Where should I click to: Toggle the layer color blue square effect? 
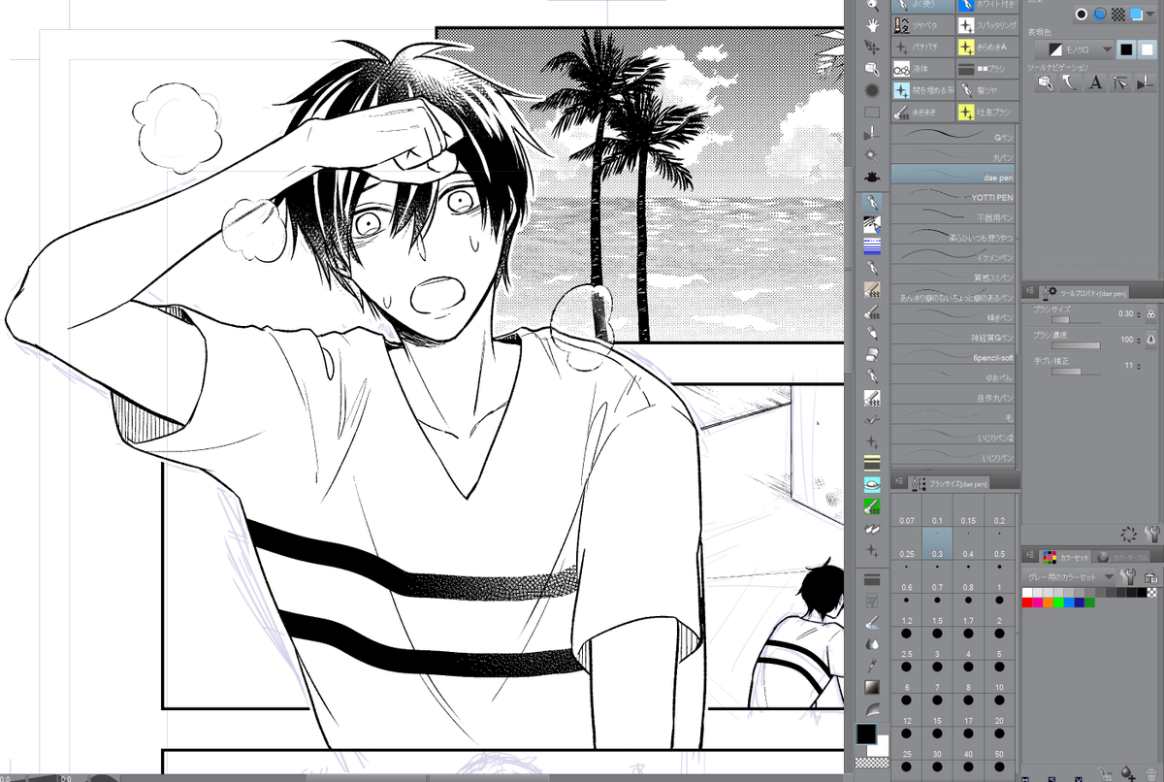pos(1135,15)
